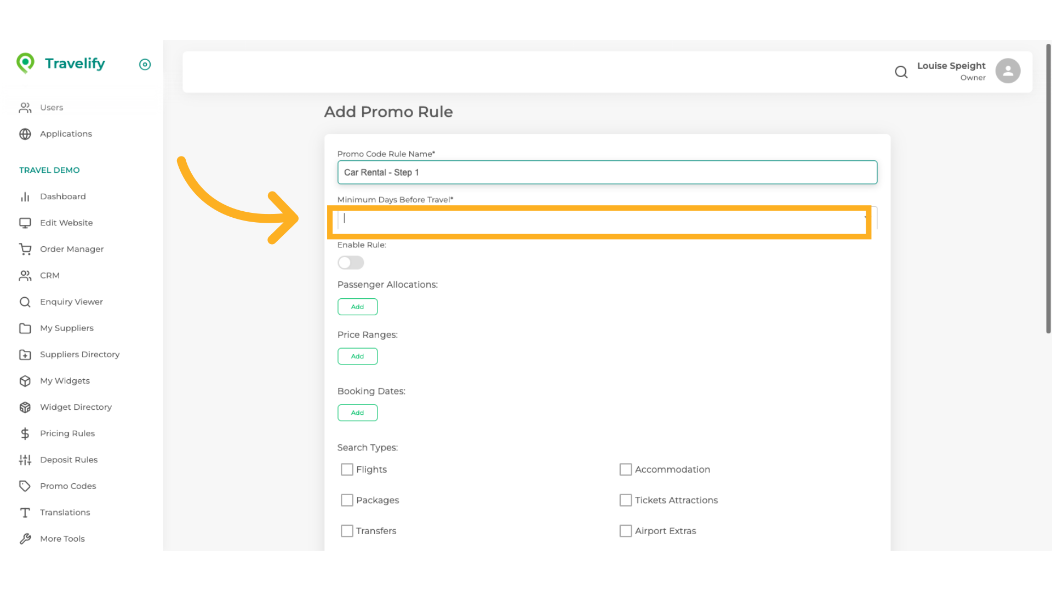The image size is (1052, 591).
Task: Open the Dashboard menu item
Action: [62, 196]
